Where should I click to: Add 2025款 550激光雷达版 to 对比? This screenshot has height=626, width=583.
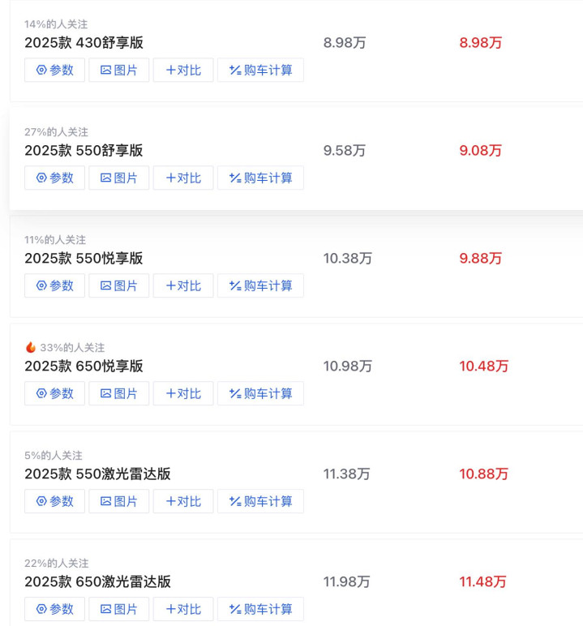coord(183,502)
